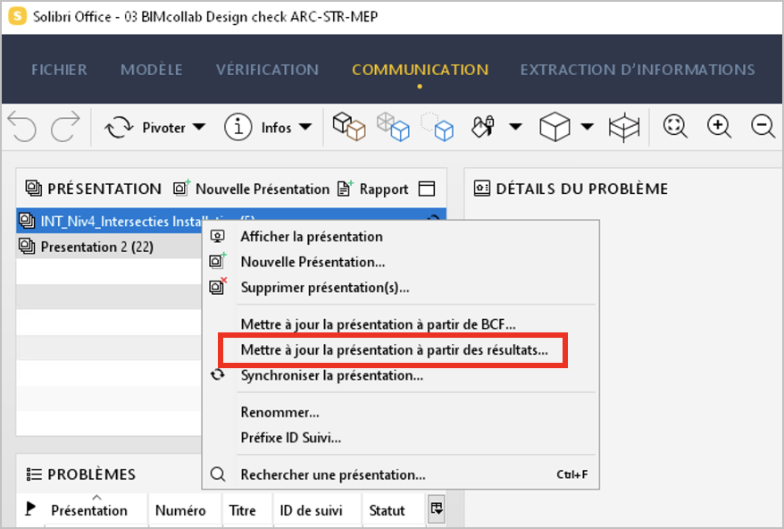This screenshot has height=529, width=784.
Task: Go to the VÉRIFICATION tab
Action: coord(268,70)
